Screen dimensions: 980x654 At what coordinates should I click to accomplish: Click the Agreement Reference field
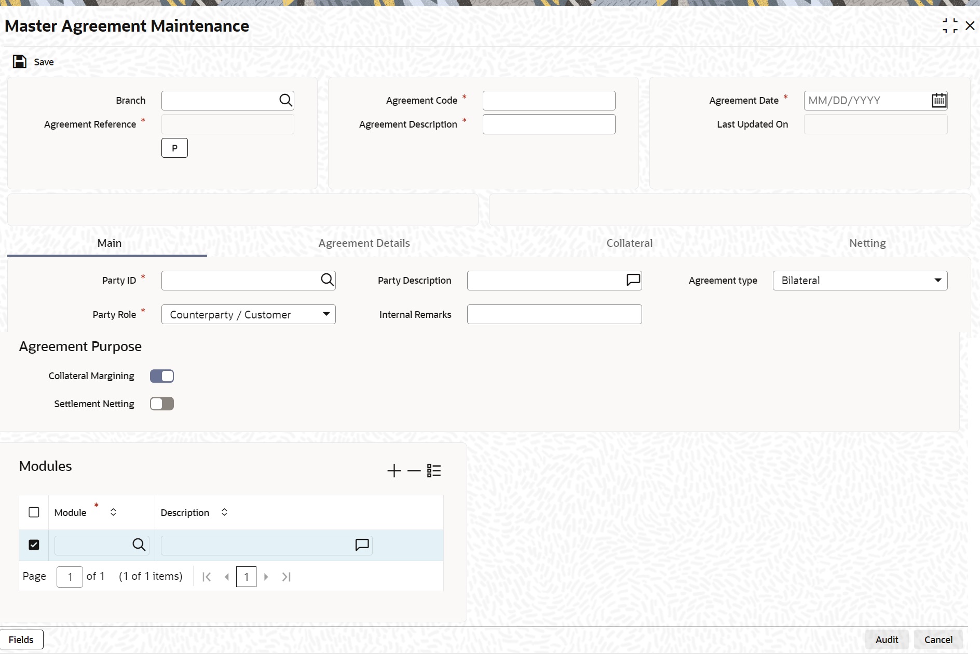pyautogui.click(x=228, y=124)
